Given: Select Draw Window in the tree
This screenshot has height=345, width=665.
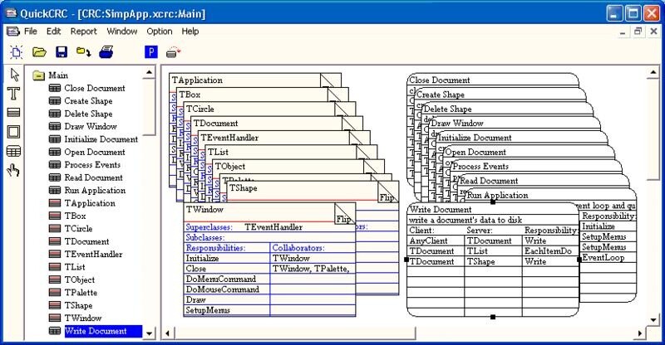Looking at the screenshot, I should point(91,126).
